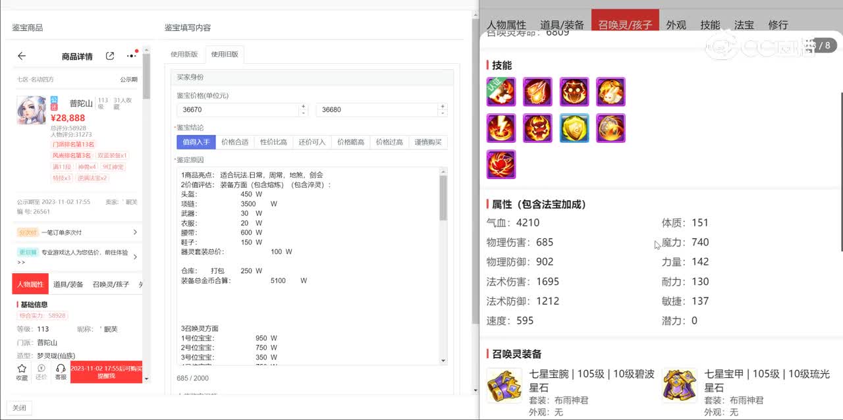Select the 性价比高 conclusion option

273,142
